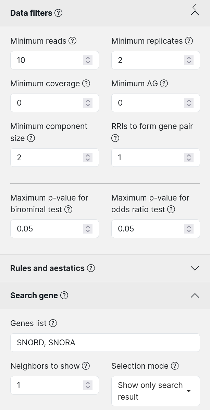Image resolution: width=210 pixels, height=410 pixels.
Task: Collapse the Search gene section
Action: [195, 295]
